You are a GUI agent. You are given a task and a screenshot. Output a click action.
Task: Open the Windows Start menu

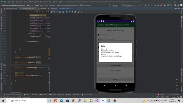(3, 100)
